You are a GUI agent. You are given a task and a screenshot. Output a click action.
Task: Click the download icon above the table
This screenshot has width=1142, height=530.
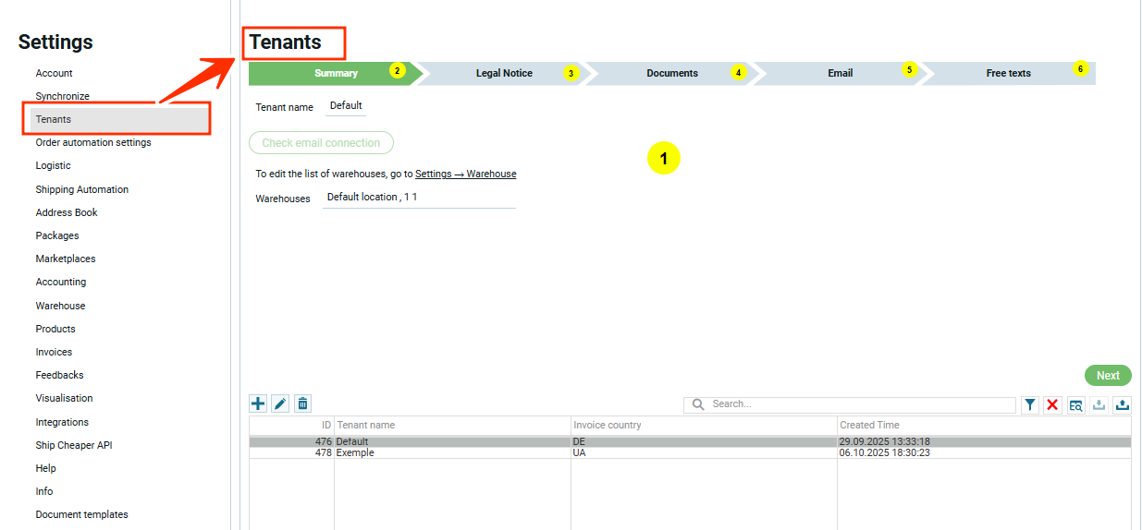coord(1099,404)
